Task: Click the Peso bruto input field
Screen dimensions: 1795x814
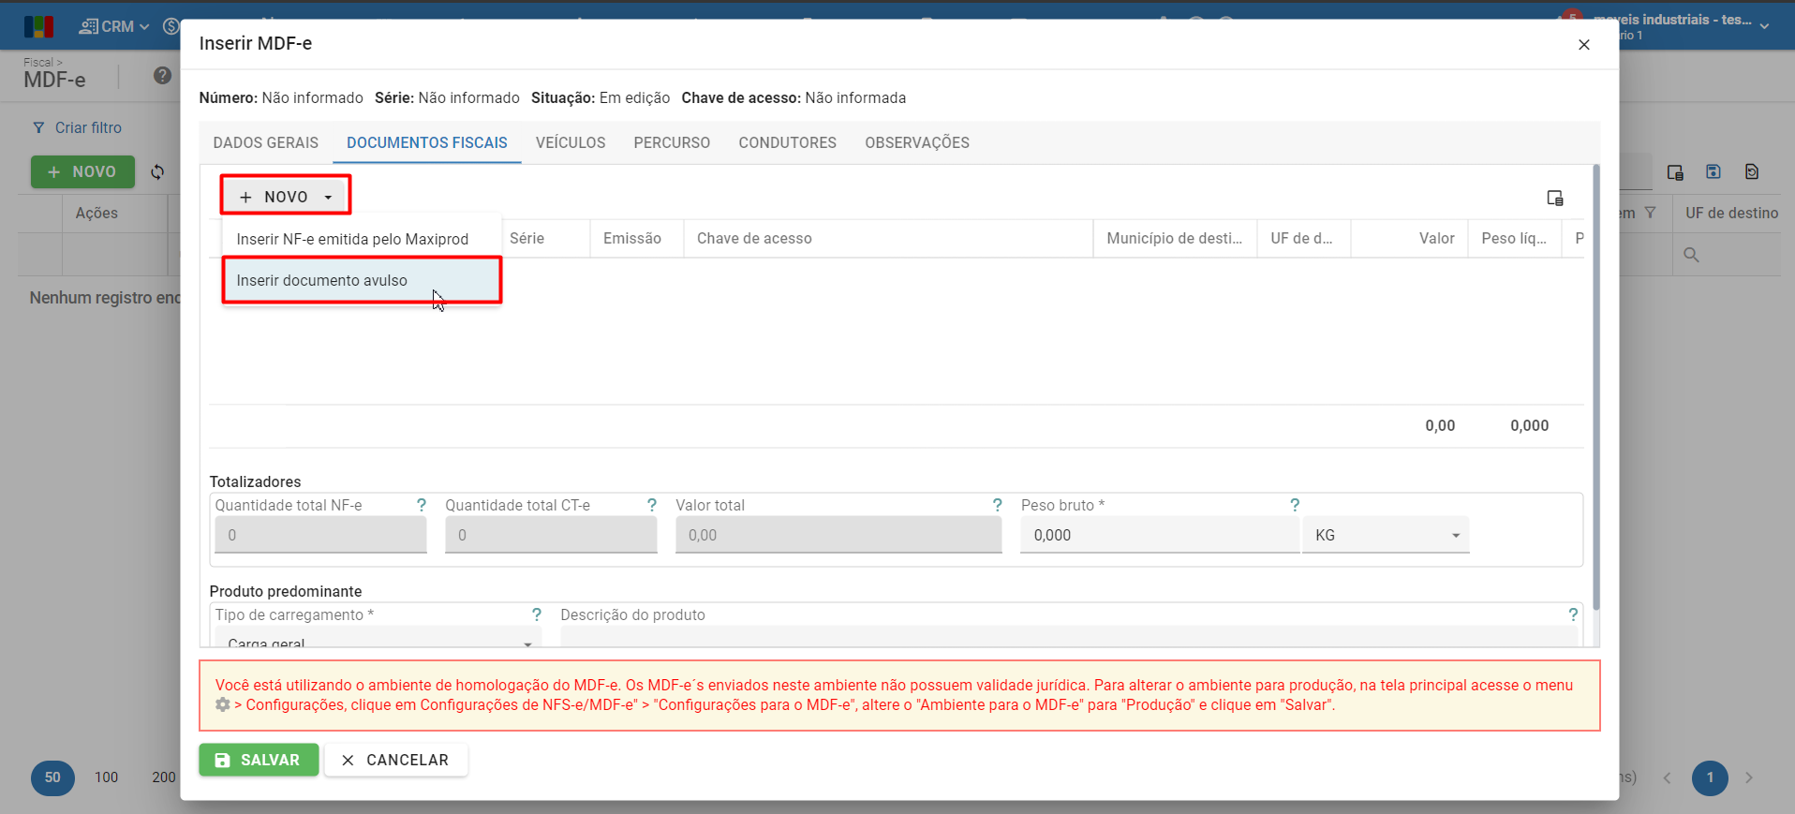Action: (x=1160, y=535)
